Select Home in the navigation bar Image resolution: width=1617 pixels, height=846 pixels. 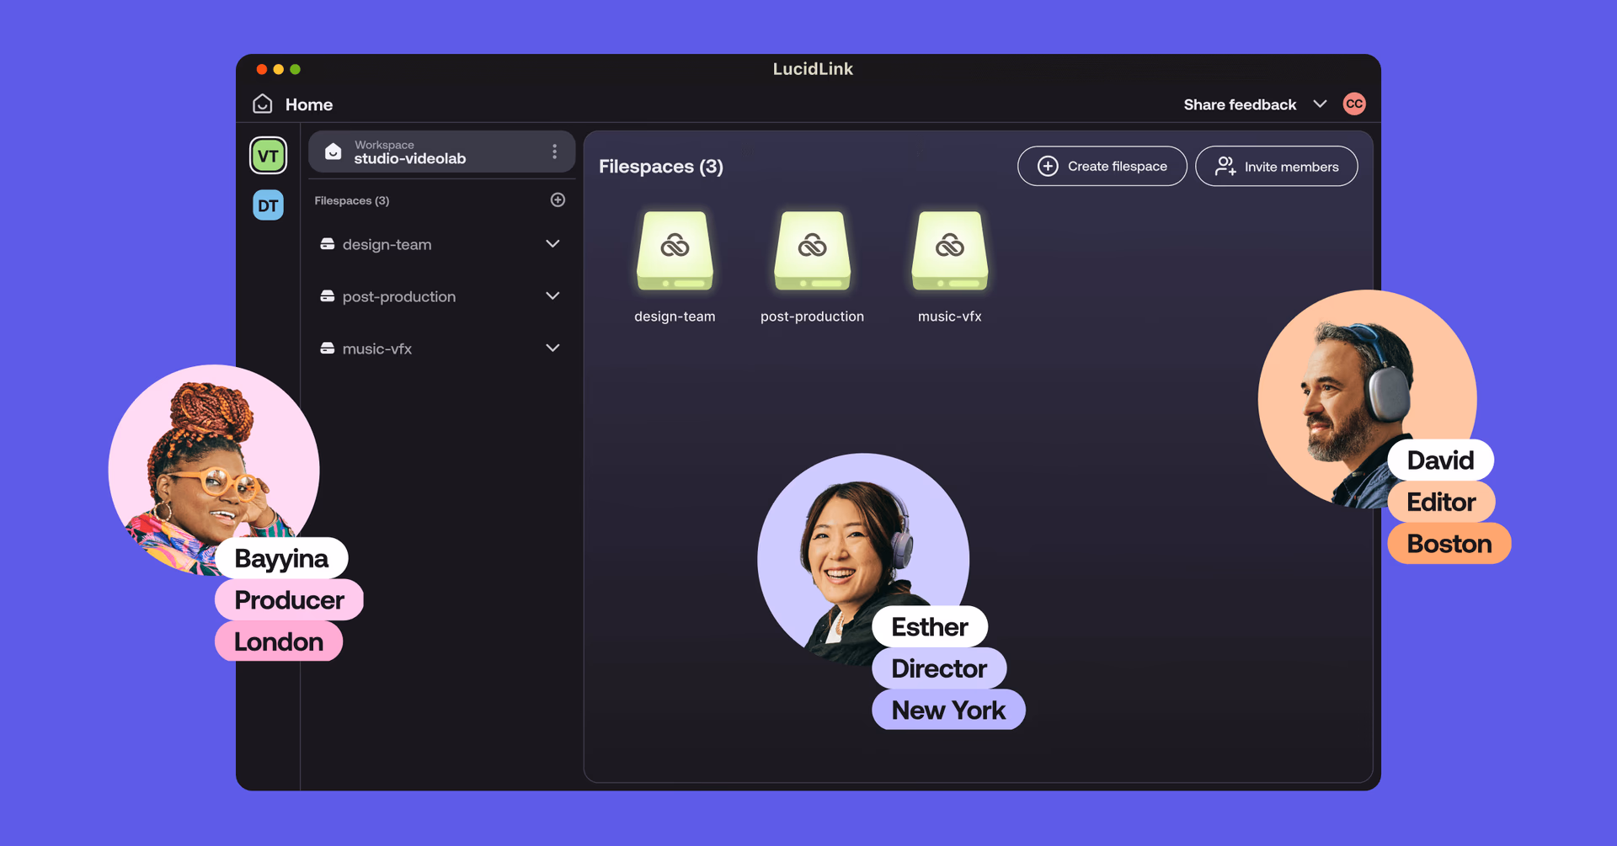click(308, 104)
